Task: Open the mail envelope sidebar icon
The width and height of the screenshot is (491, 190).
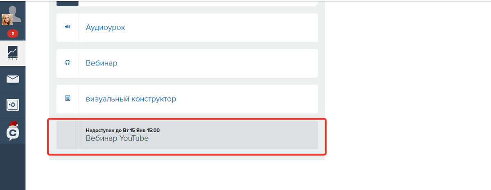Action: click(x=13, y=79)
